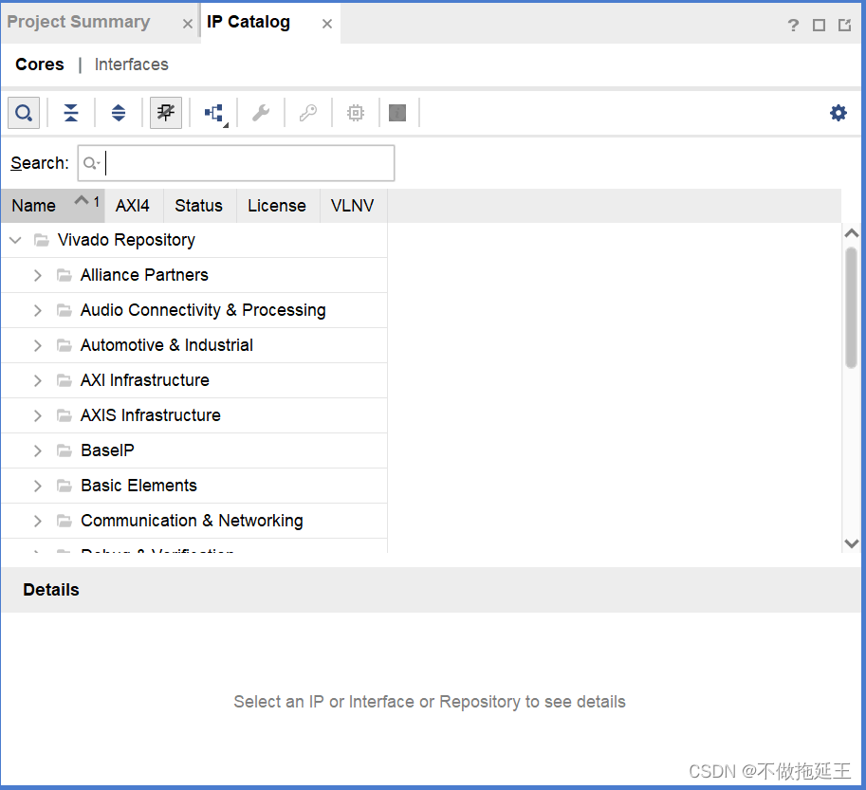Click the BaseIP folder icon

pos(64,450)
